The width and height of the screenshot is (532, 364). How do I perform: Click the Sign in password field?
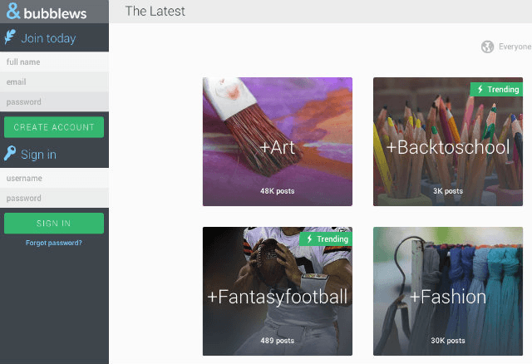(x=54, y=199)
